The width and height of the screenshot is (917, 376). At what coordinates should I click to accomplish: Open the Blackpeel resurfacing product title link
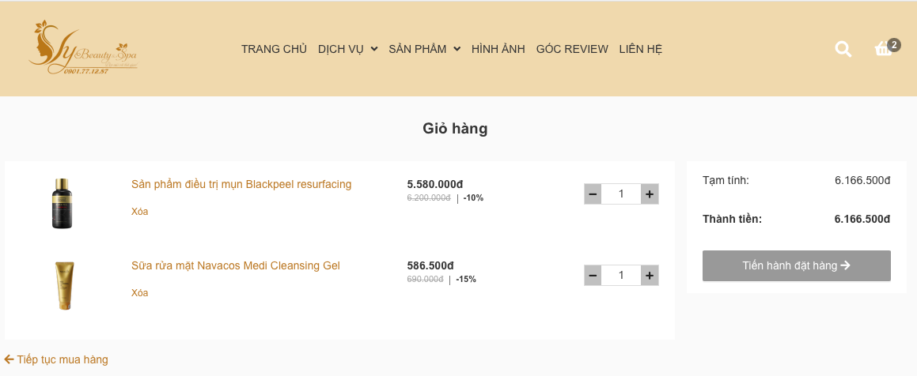(x=241, y=184)
